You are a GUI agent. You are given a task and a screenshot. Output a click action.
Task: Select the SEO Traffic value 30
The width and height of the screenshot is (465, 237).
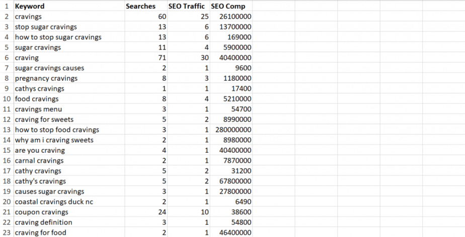tap(204, 58)
